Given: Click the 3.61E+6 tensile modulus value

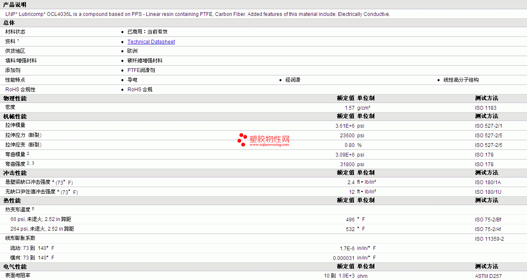Looking at the screenshot, I should (x=345, y=126).
